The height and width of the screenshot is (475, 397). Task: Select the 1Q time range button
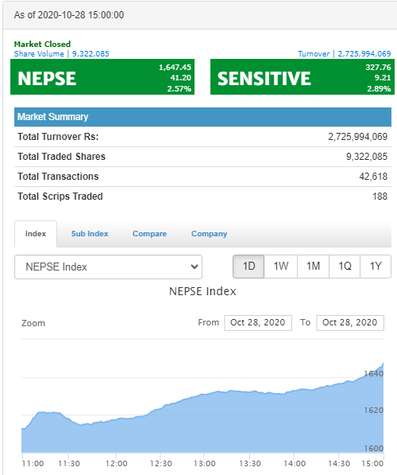[345, 267]
